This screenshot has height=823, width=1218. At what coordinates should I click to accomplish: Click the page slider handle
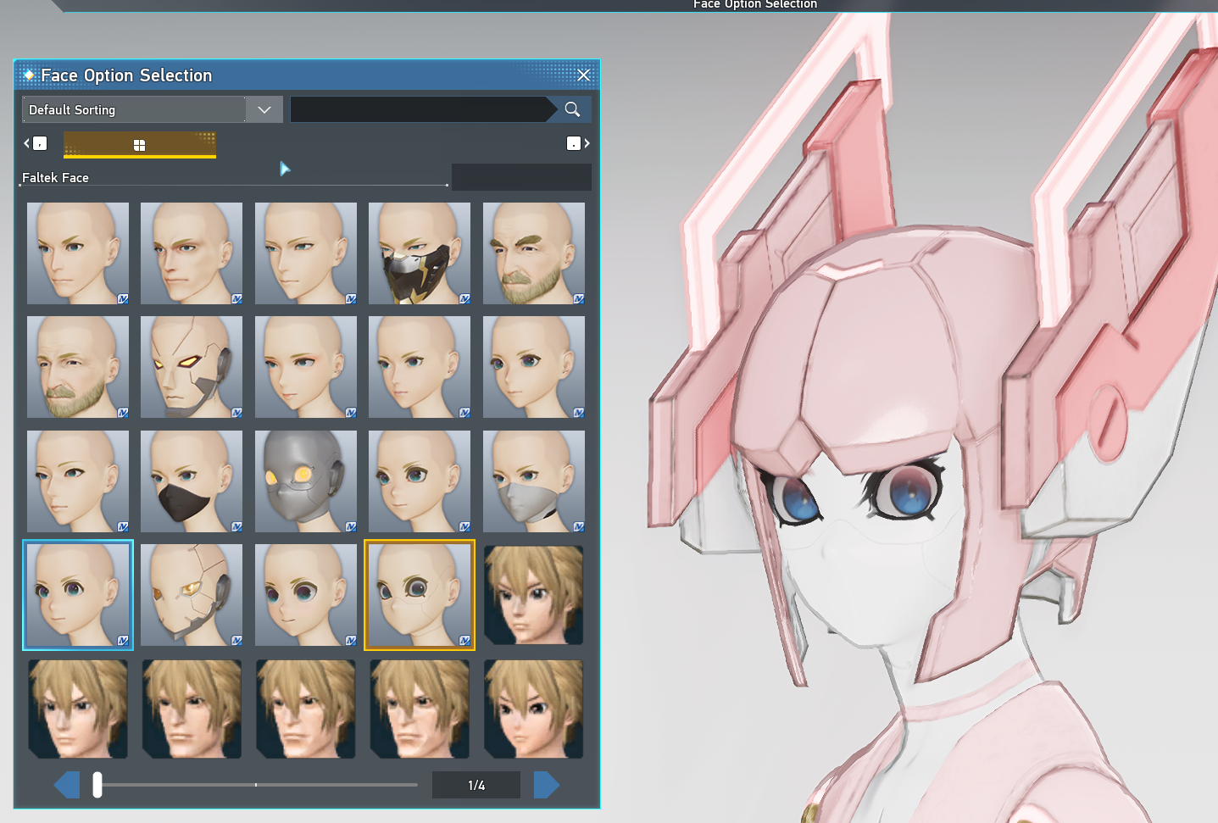click(x=97, y=785)
